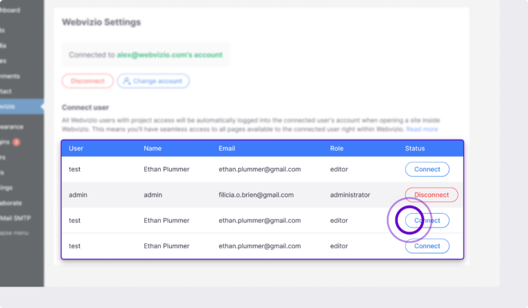Connect the user in the first table row
This screenshot has height=308, width=528.
pyautogui.click(x=427, y=169)
